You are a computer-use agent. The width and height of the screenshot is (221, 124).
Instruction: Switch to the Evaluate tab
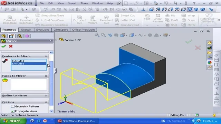42,30
